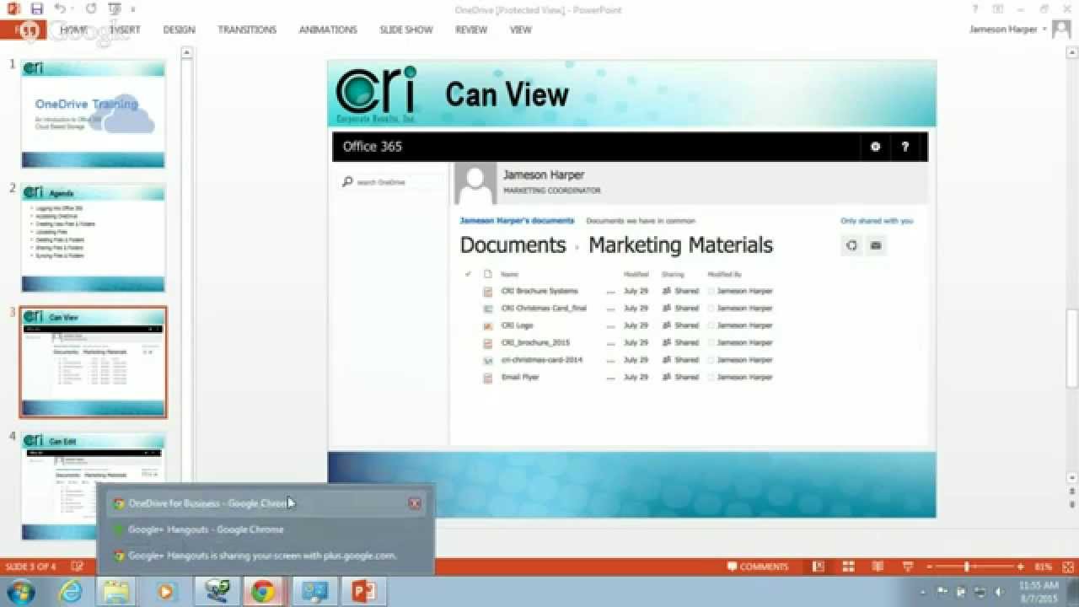Click Jameson Harper's documents link
The width and height of the screenshot is (1079, 607).
[517, 221]
